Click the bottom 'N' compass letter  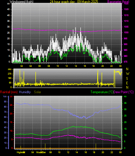click(127, 87)
